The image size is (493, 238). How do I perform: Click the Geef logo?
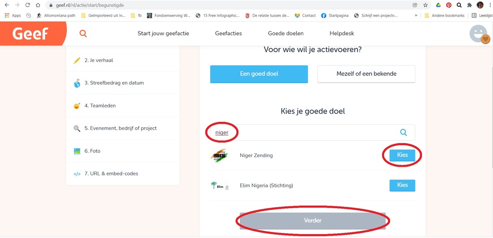click(30, 34)
